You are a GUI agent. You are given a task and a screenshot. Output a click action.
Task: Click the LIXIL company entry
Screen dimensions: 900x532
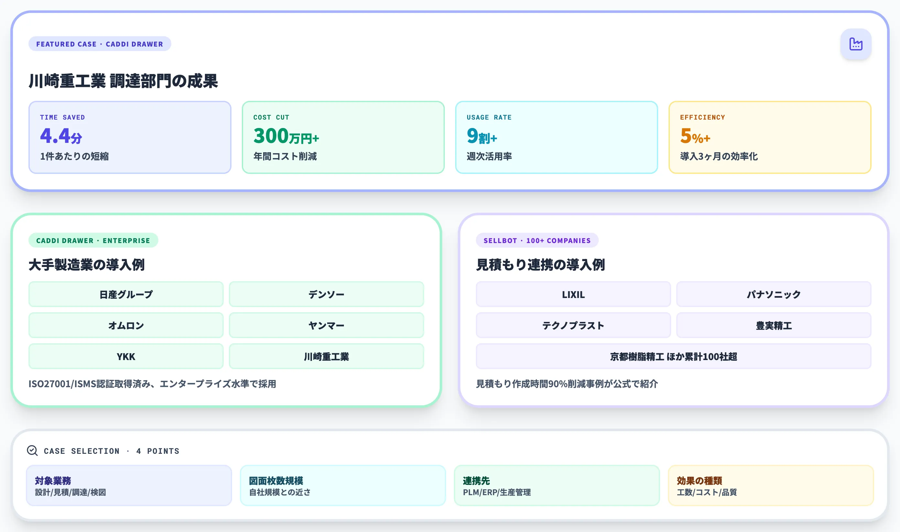click(573, 294)
